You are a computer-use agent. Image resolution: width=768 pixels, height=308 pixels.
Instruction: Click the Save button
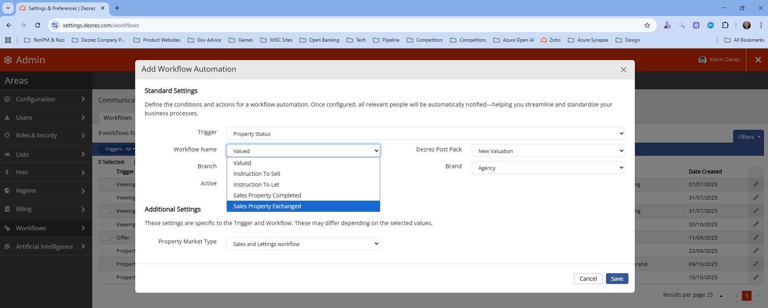[616, 279]
